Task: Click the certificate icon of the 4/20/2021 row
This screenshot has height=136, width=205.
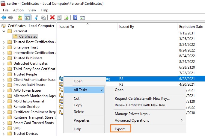Action: [x=61, y=84]
